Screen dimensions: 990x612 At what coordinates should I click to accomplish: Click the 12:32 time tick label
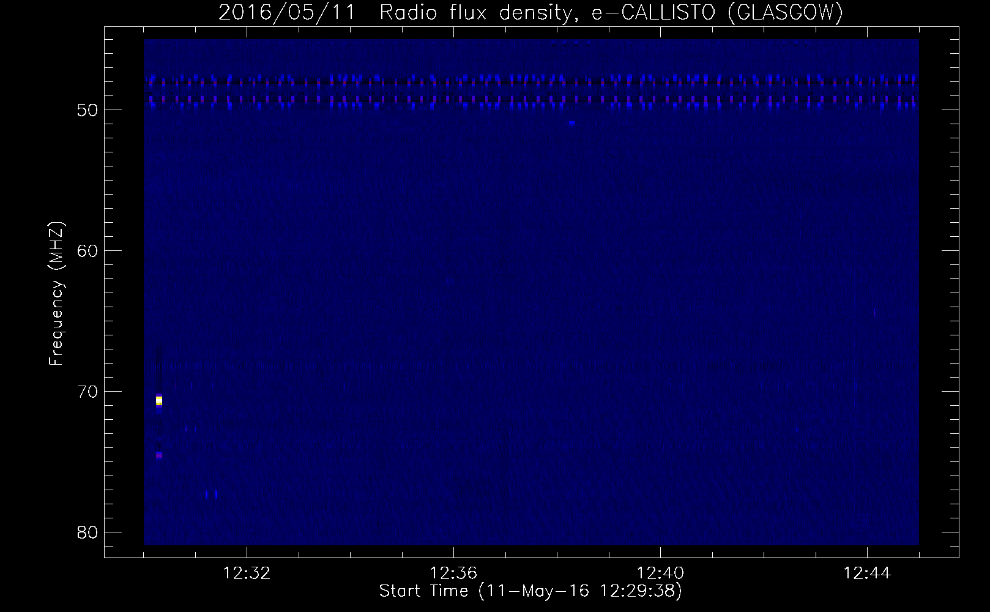pyautogui.click(x=247, y=573)
